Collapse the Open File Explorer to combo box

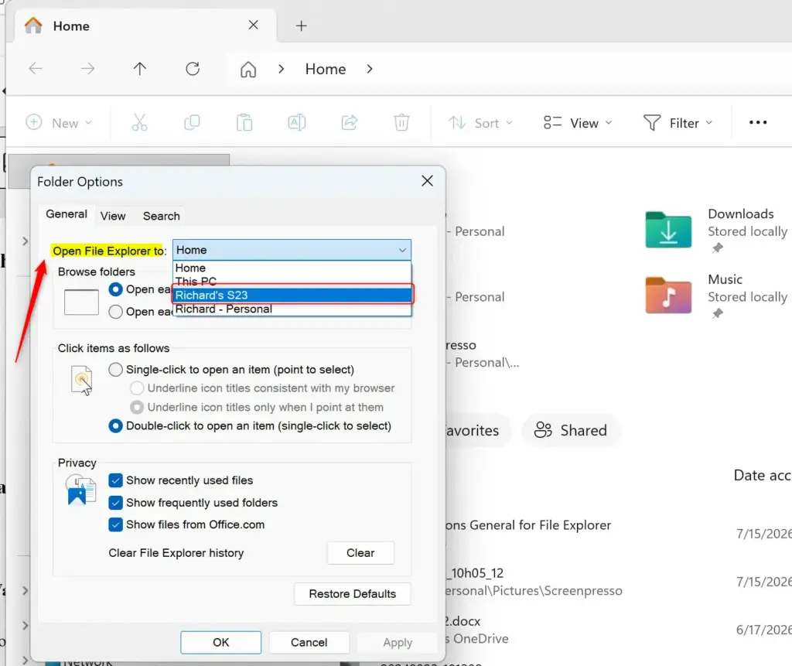pos(292,250)
